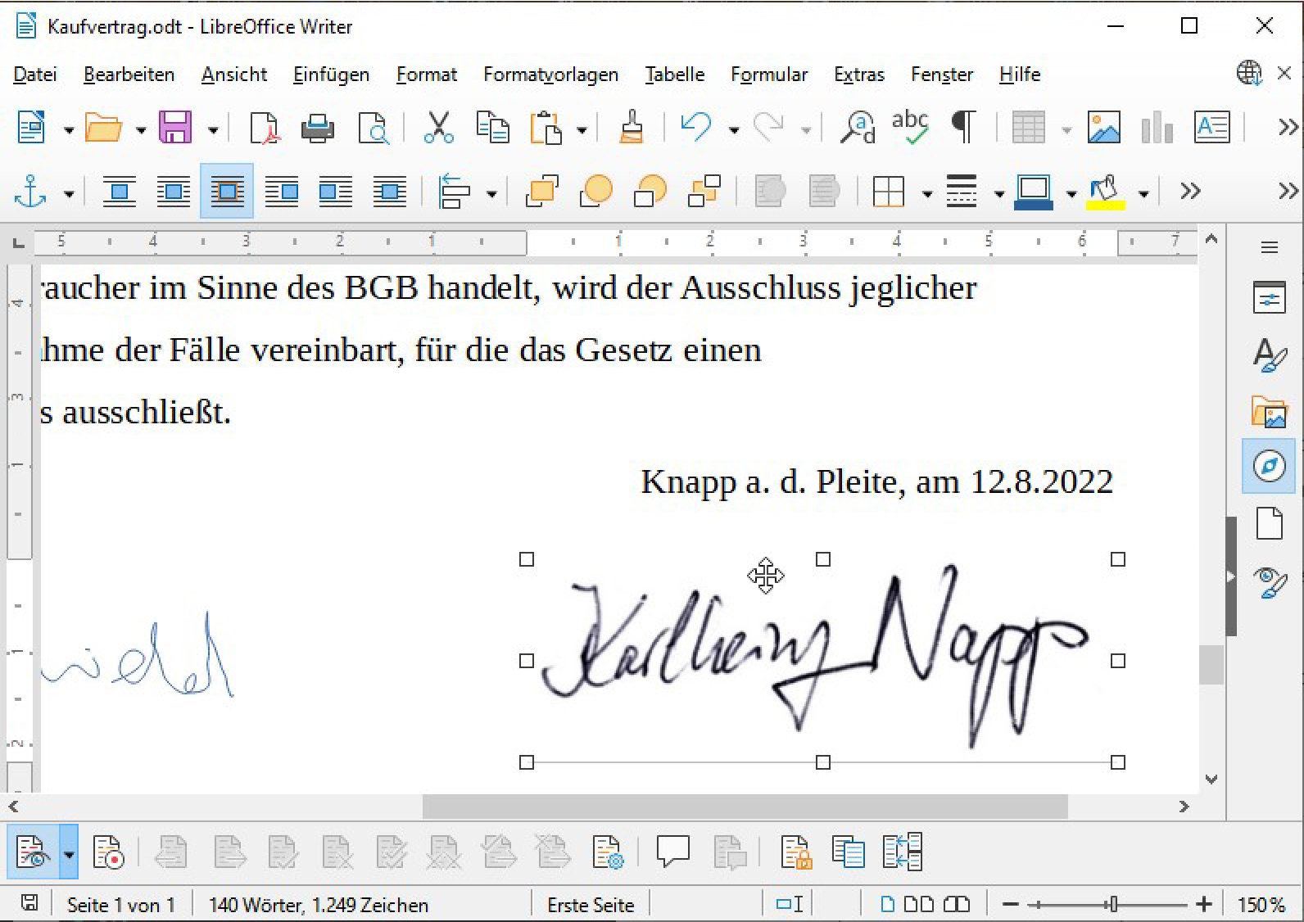This screenshot has height=922, width=1304.
Task: Compare the document with another file
Action: click(x=848, y=852)
